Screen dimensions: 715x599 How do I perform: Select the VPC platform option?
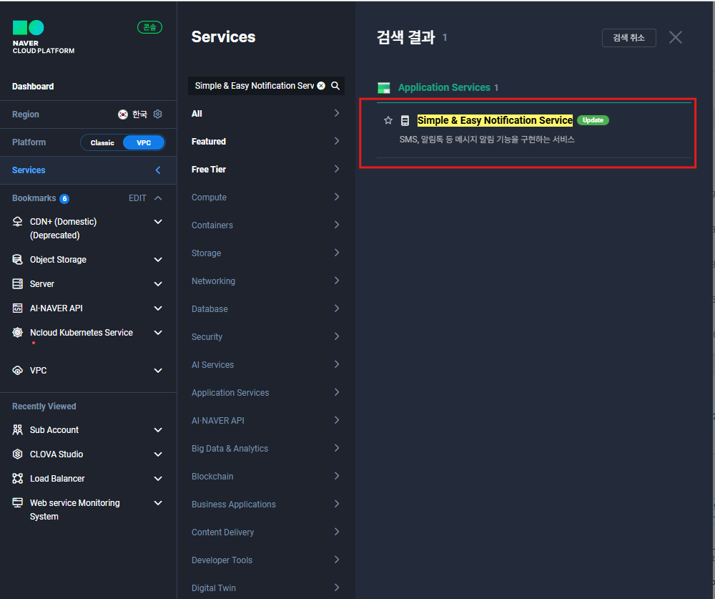point(144,142)
